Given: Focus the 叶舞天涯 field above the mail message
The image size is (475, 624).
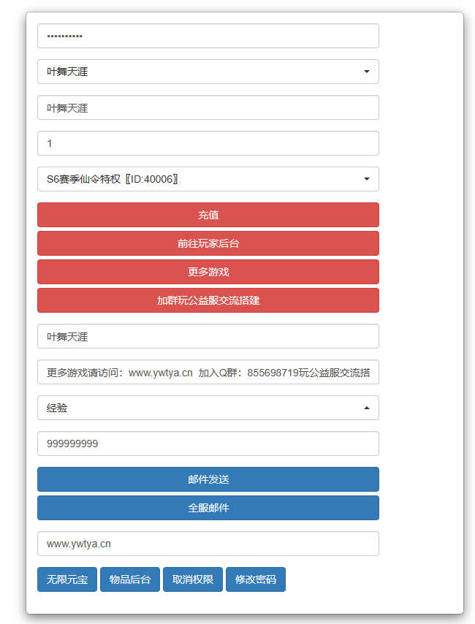Looking at the screenshot, I should (x=208, y=336).
